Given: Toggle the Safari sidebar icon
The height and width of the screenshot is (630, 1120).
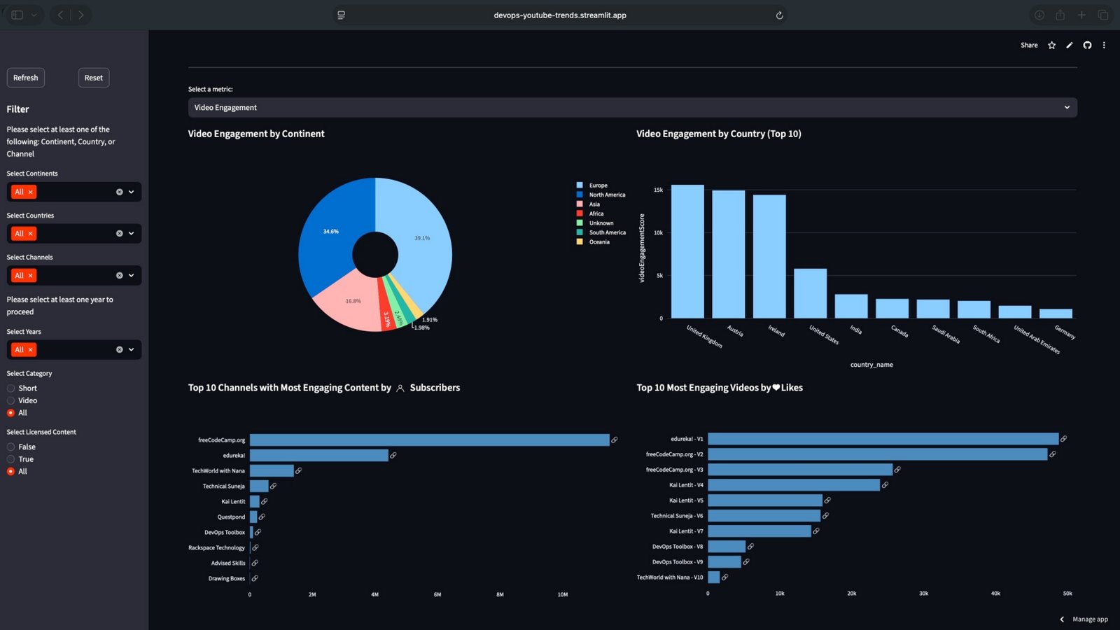Looking at the screenshot, I should click(x=17, y=15).
